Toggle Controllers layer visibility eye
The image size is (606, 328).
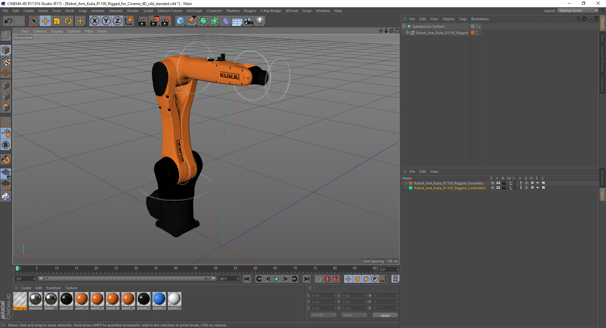[498, 188]
